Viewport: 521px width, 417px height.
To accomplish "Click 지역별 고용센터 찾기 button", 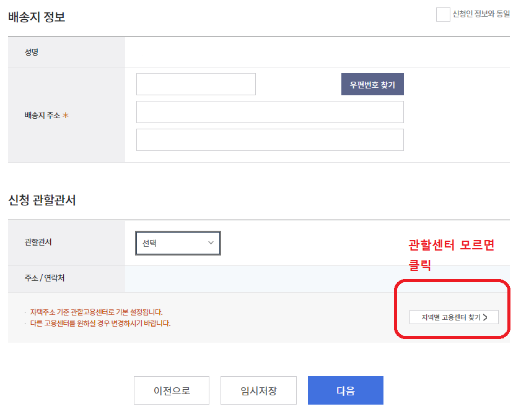I will (x=454, y=317).
